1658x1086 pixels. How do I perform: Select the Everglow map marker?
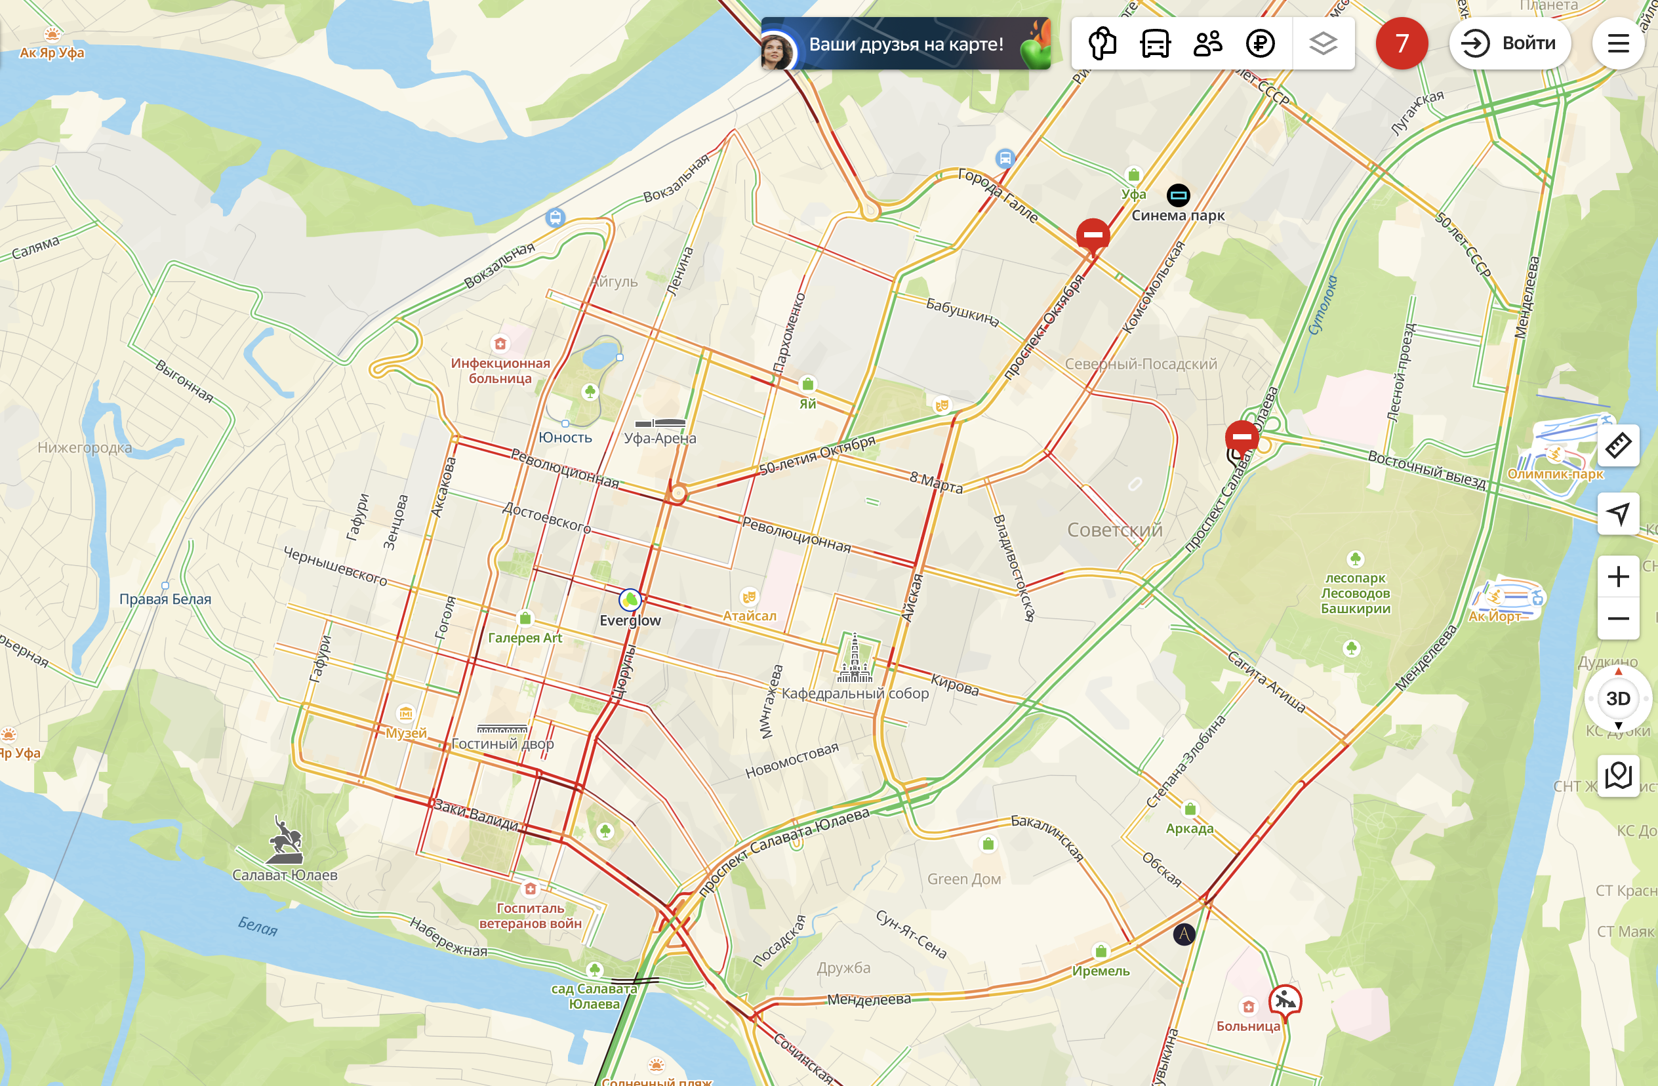point(630,600)
